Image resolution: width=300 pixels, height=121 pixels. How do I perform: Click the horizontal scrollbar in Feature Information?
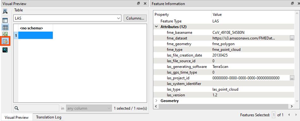(x=223, y=106)
